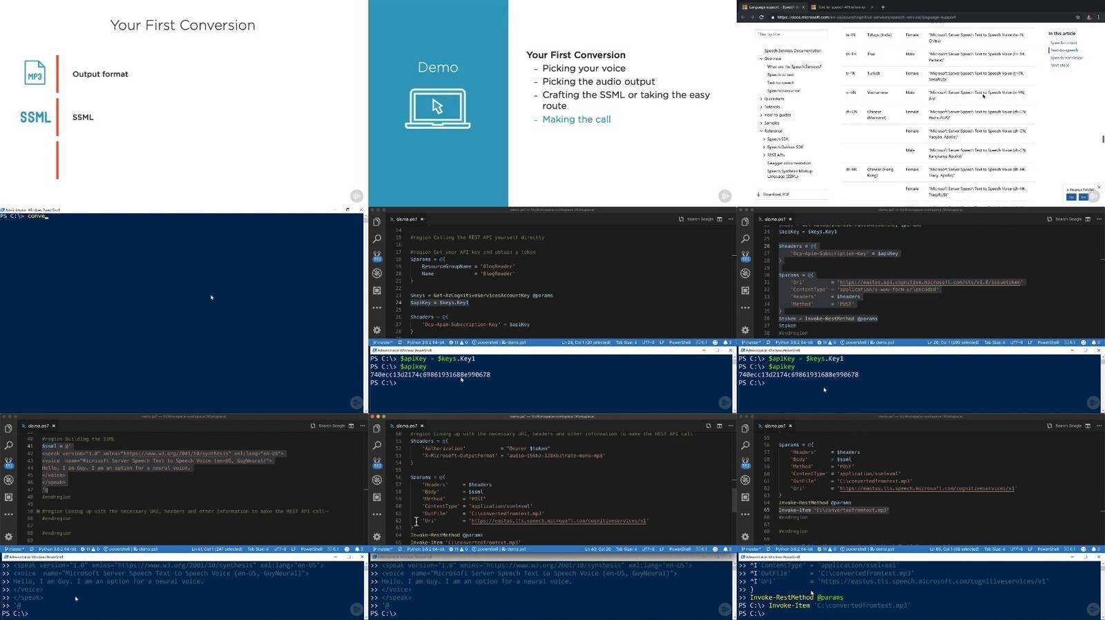The width and height of the screenshot is (1105, 620).
Task: Open What are the Speech Services? link
Action: pos(794,67)
